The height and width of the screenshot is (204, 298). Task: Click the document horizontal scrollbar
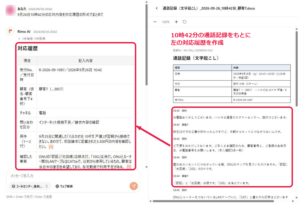(x=213, y=201)
